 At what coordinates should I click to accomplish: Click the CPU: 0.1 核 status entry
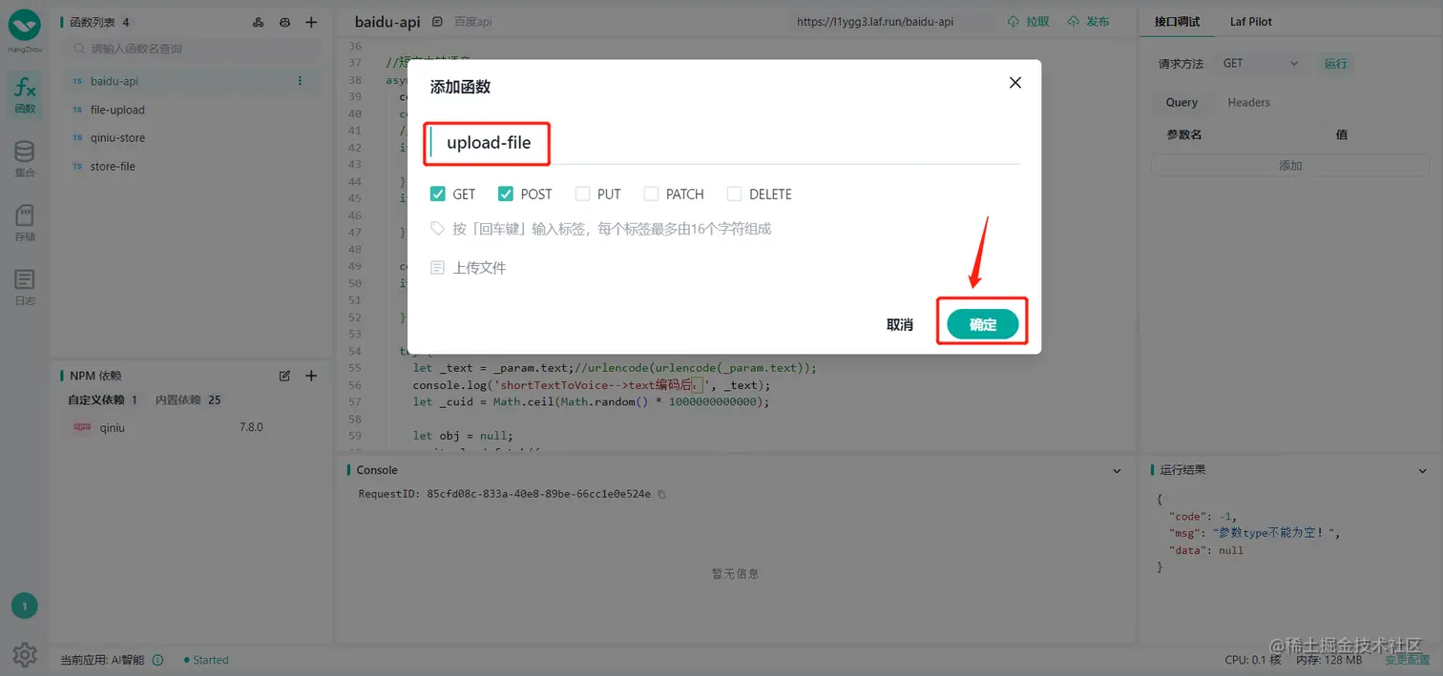(x=1253, y=660)
